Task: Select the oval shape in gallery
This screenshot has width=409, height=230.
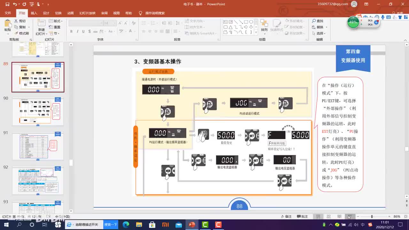Action: pyautogui.click(x=251, y=22)
